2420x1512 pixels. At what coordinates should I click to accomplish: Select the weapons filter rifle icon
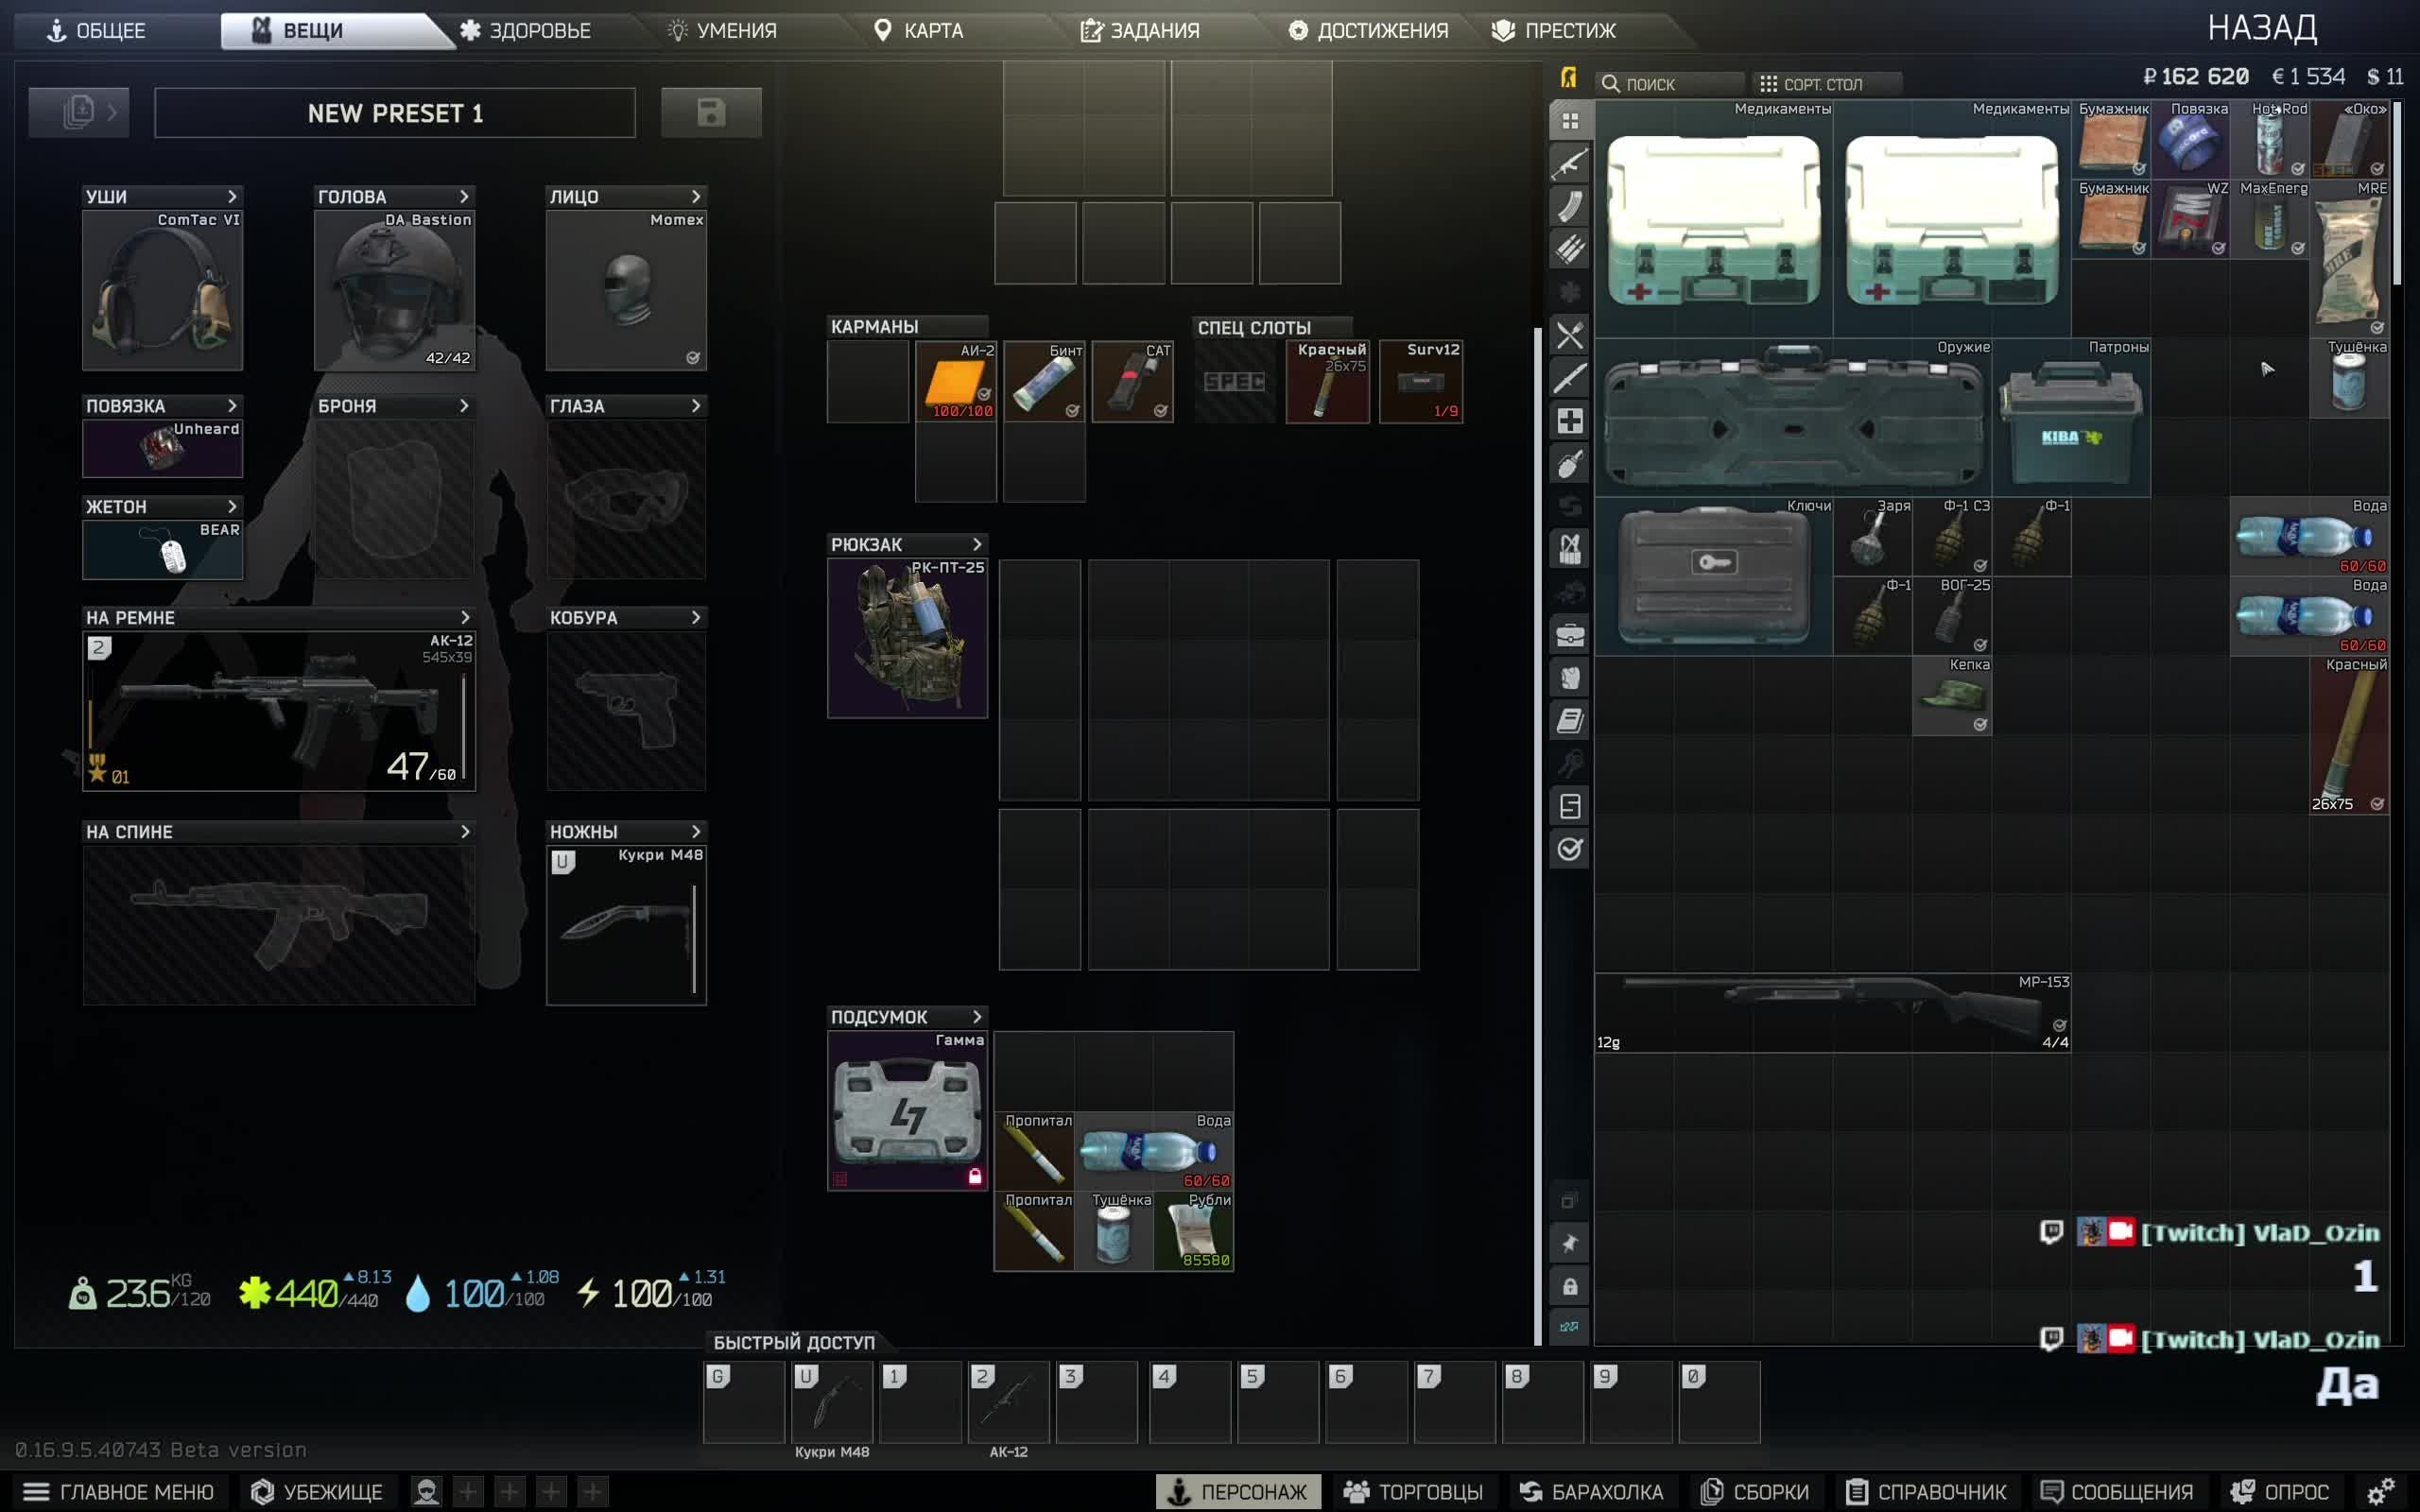click(x=1569, y=163)
